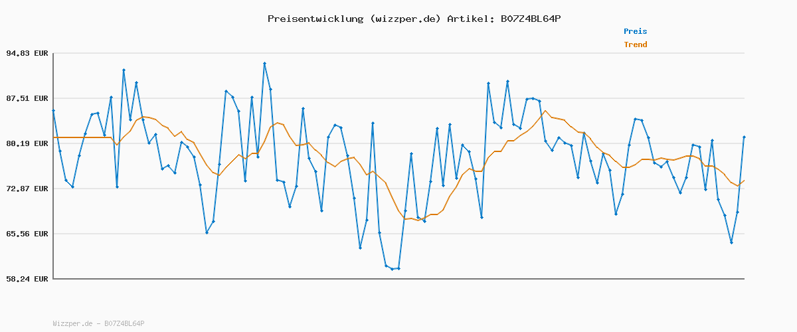
Task: Click the 94.83 EUR axis label
Action: 28,53
